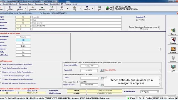Toggle Permitir Movimientos Contrarios a la Naturaleza
This screenshot has height=100, width=178.
tap(1, 64)
